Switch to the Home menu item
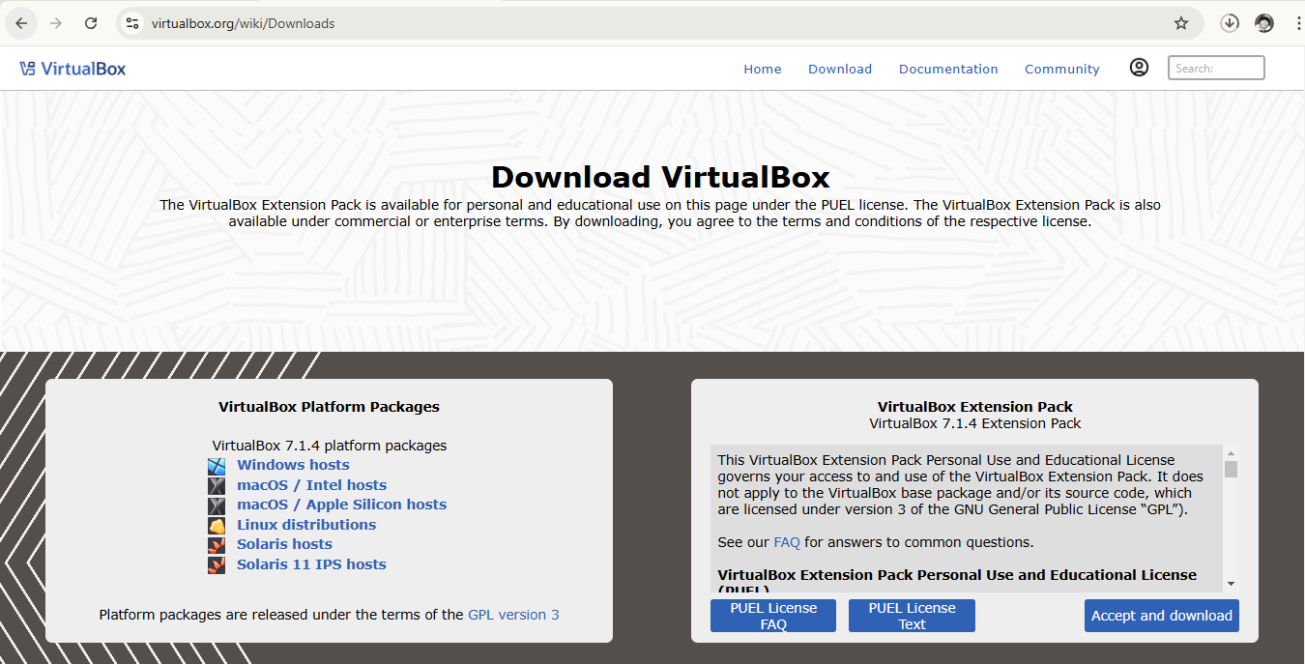Image resolution: width=1305 pixels, height=664 pixels. pos(763,69)
